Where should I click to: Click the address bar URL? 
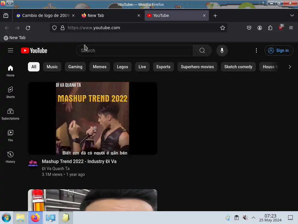[x=94, y=28]
